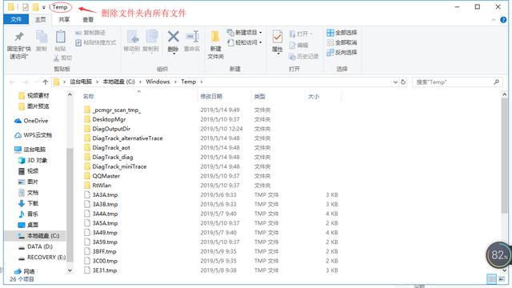Click Select none in the ribbon
The image size is (512, 288).
pyautogui.click(x=342, y=42)
